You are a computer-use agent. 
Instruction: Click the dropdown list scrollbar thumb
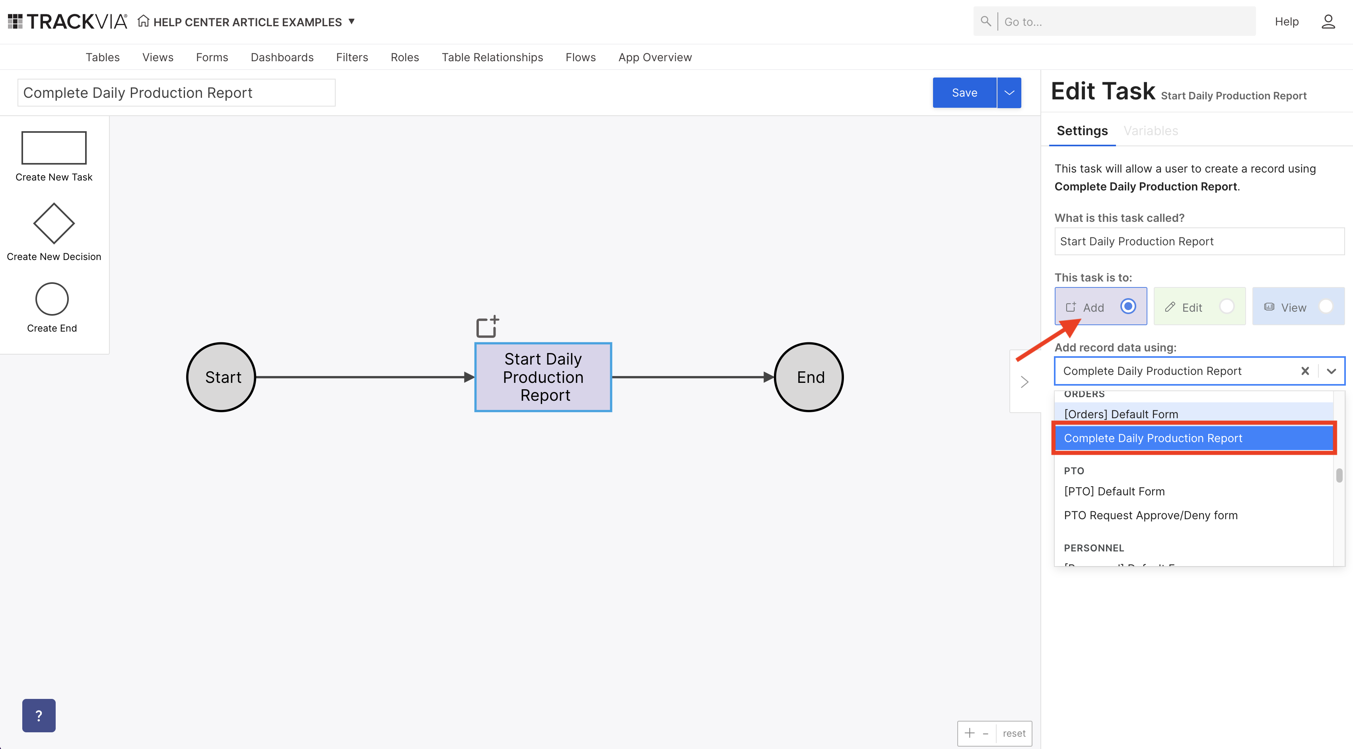tap(1339, 475)
